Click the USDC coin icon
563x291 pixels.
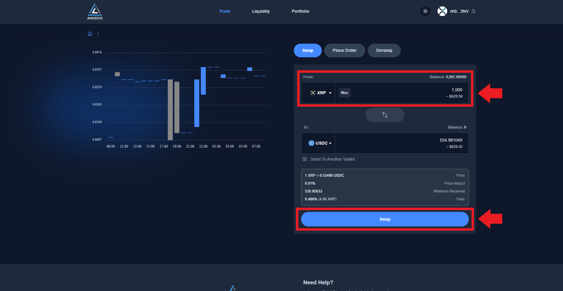(311, 143)
